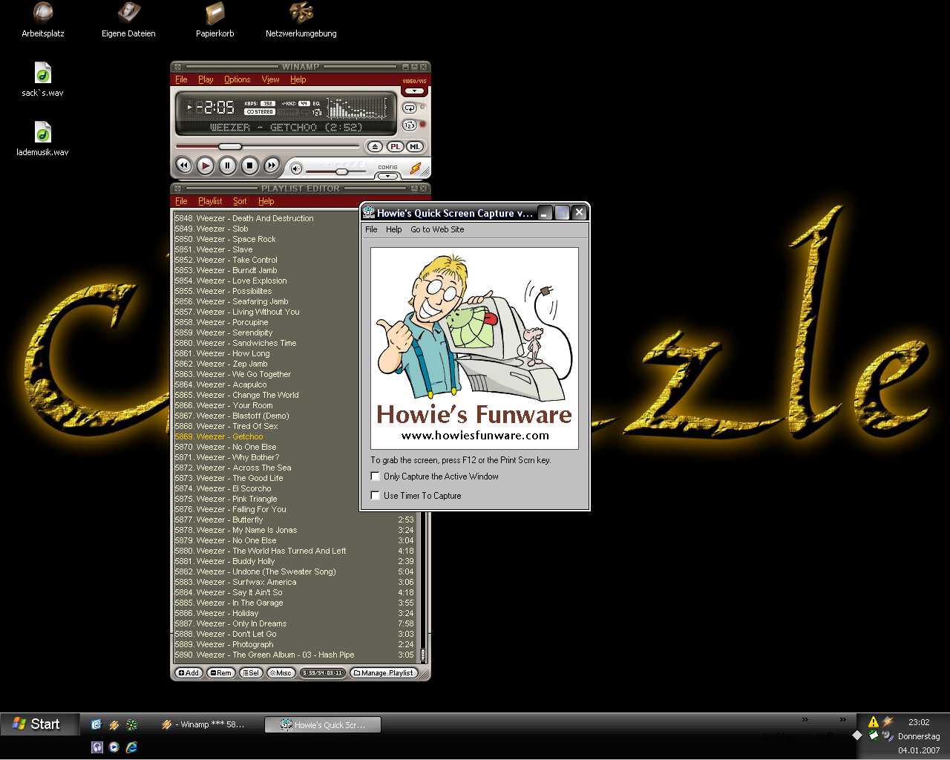Open the Papierkorb recycle bin icon
950x760 pixels.
coord(215,20)
